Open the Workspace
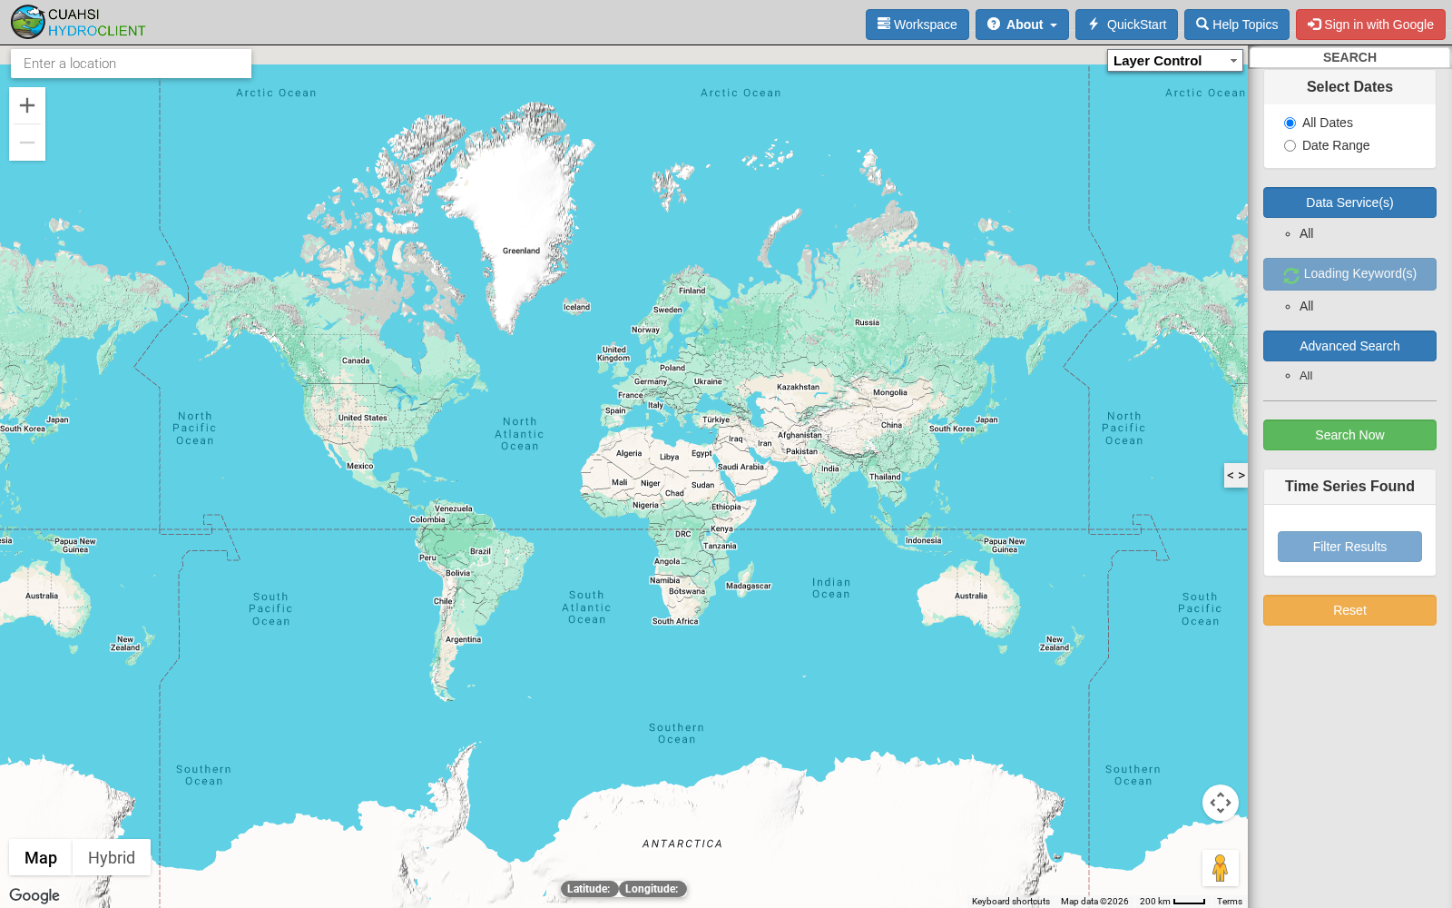This screenshot has width=1452, height=908. (917, 25)
